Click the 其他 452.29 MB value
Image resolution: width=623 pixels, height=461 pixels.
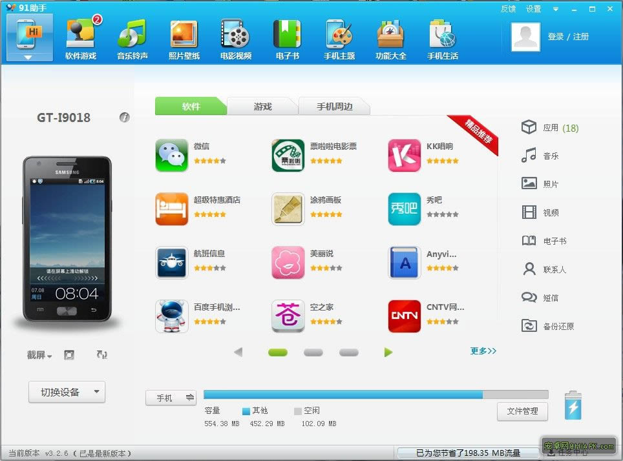[x=267, y=424]
